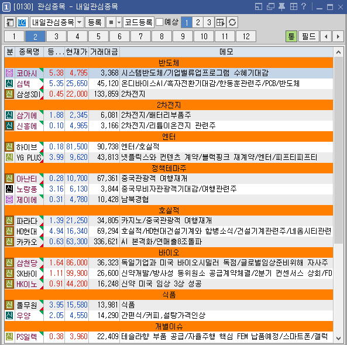Click the 신 icon beside 삼천당

click(9, 262)
